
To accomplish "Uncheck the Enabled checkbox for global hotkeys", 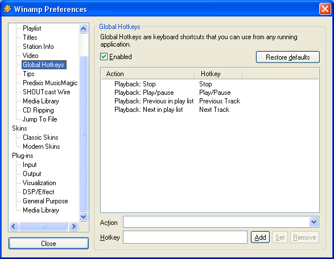I will [104, 57].
